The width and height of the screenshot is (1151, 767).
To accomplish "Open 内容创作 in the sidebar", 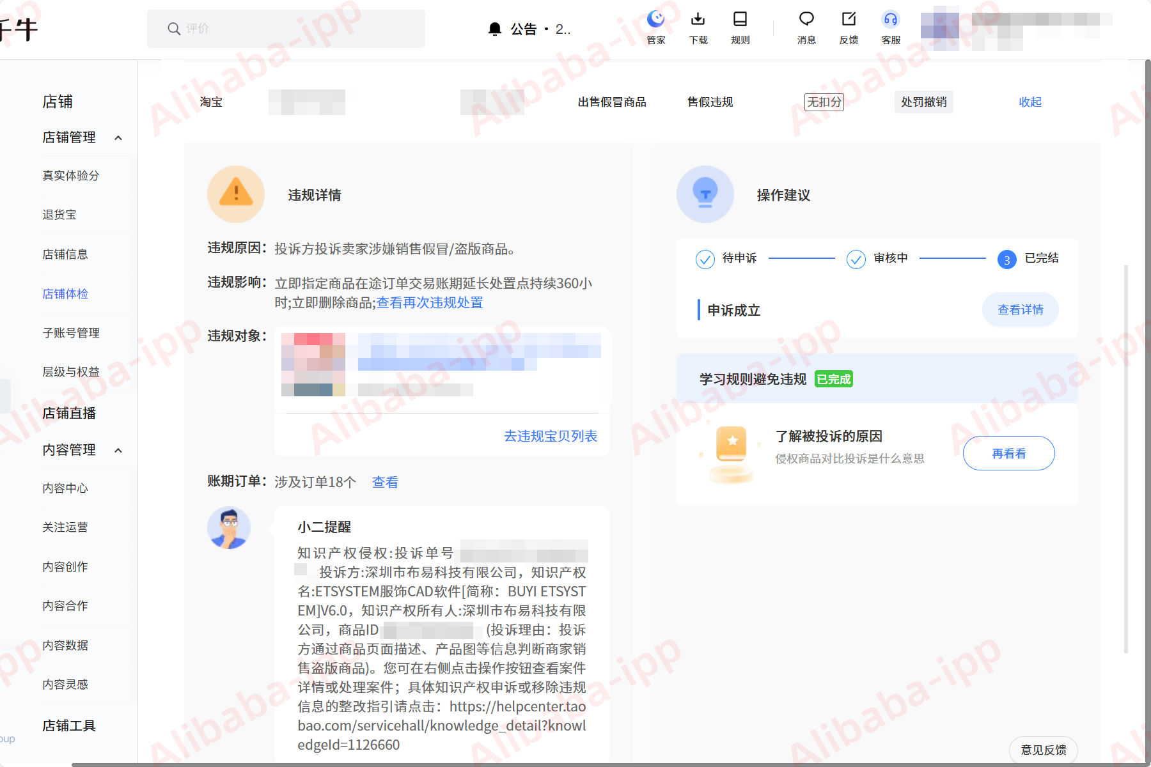I will 65,567.
